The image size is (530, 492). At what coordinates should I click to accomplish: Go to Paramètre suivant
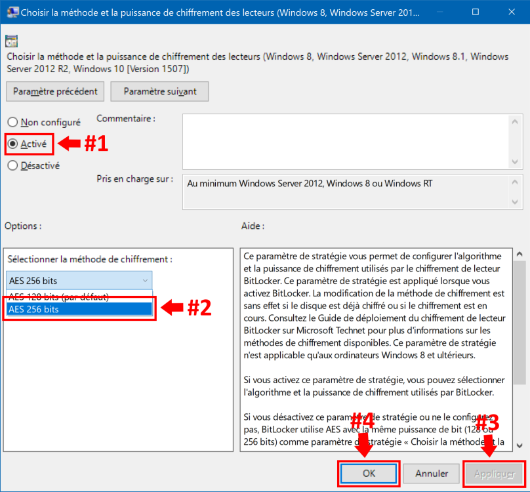pos(159,91)
